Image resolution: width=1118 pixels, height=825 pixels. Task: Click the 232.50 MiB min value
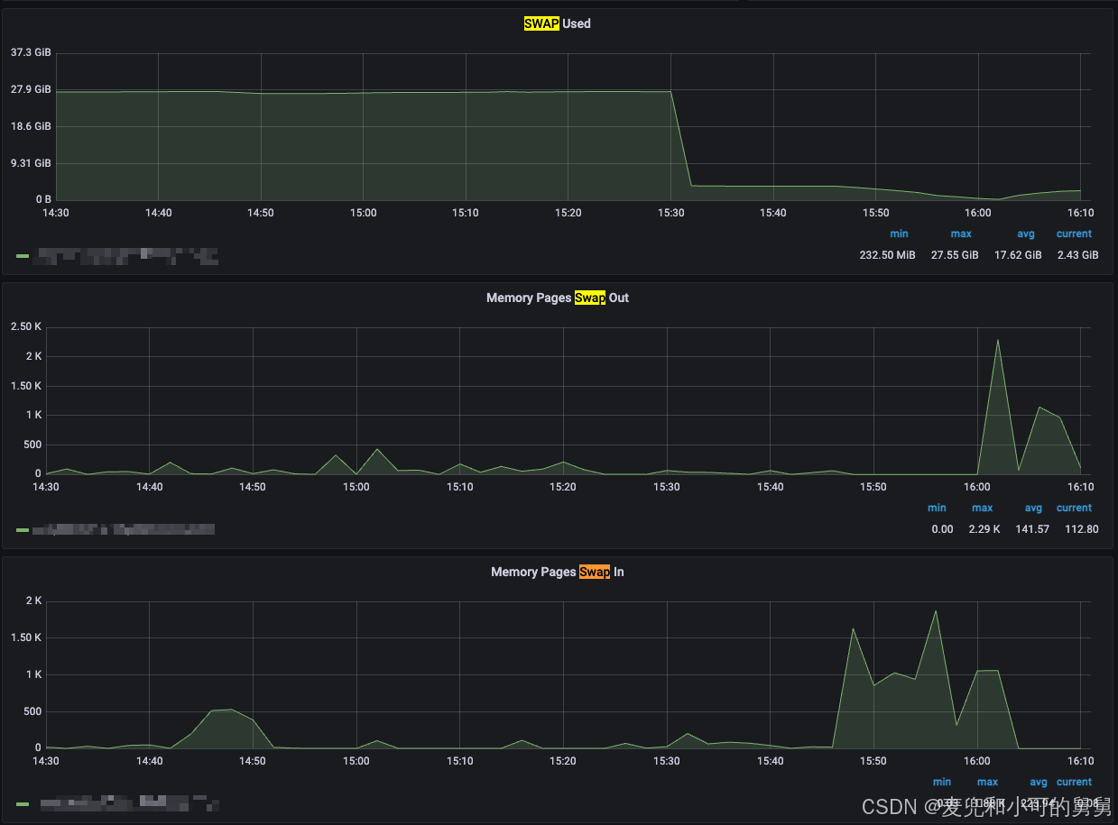point(887,255)
